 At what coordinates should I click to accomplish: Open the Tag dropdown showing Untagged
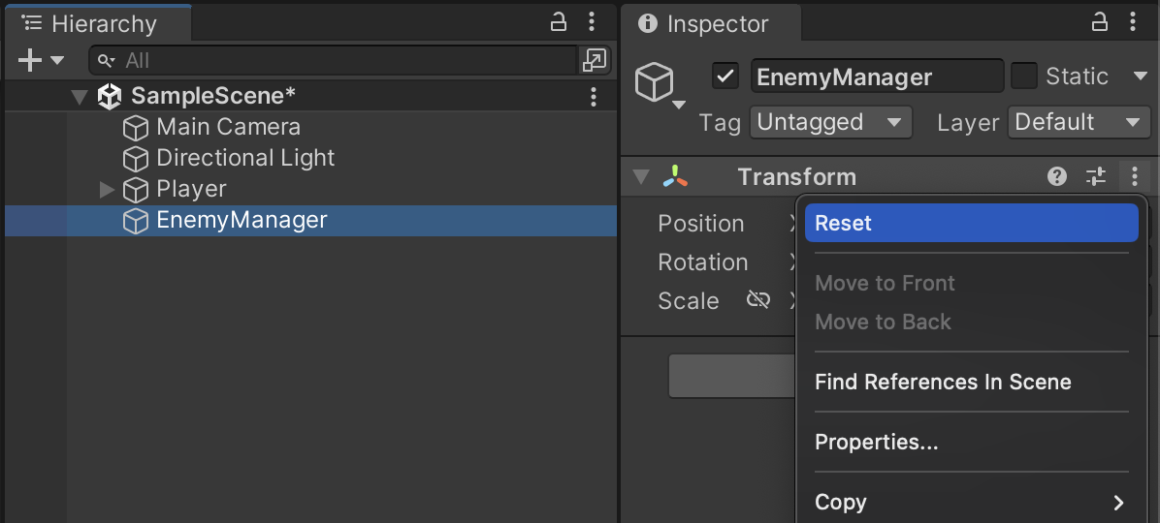click(831, 122)
